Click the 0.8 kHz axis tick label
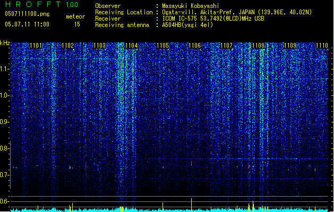Viewport: 334px width, 212px height. (5, 148)
